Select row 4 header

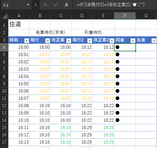click(4, 47)
